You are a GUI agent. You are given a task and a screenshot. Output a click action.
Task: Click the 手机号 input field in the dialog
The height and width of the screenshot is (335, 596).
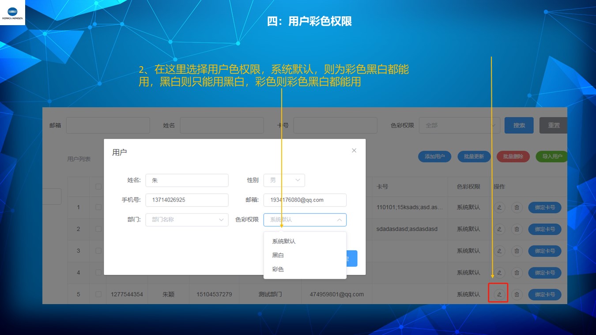[187, 200]
